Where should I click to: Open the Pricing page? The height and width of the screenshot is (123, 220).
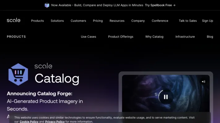(x=98, y=21)
